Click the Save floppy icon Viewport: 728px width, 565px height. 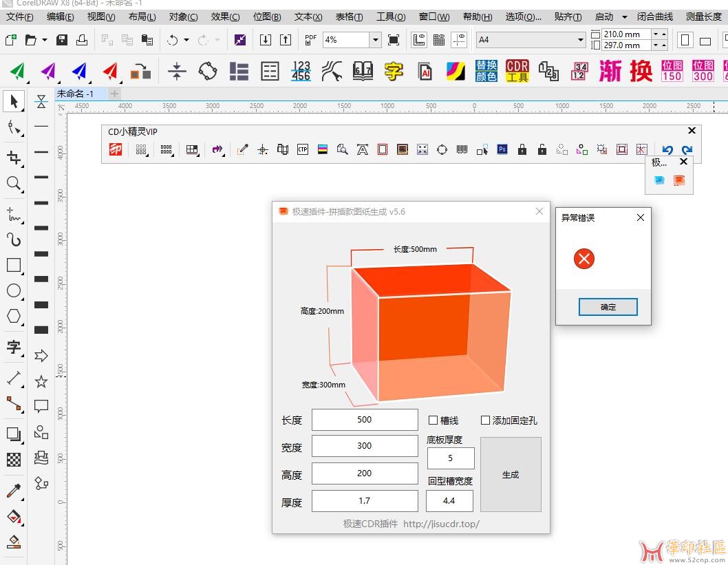tap(62, 40)
